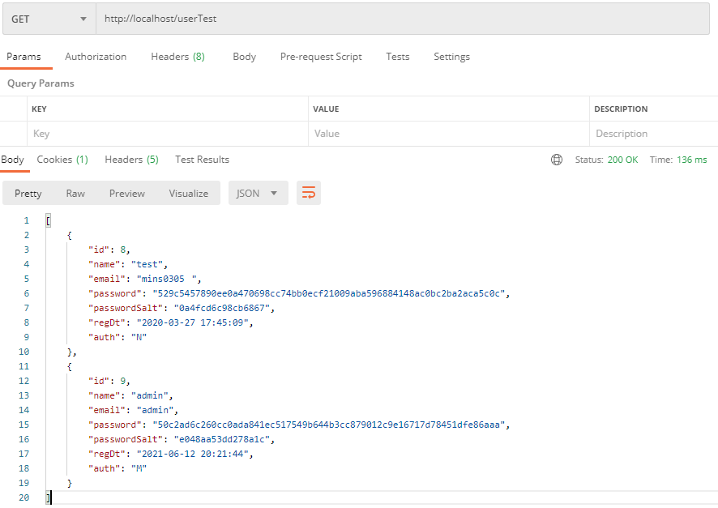Click the "admin" email value on line 14
Viewport: 718px width, 508px height.
tap(156, 411)
